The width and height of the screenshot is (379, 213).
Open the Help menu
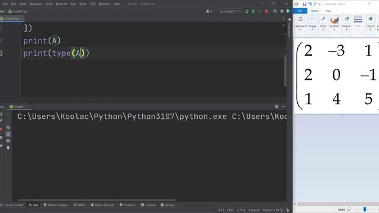click(x=116, y=4)
